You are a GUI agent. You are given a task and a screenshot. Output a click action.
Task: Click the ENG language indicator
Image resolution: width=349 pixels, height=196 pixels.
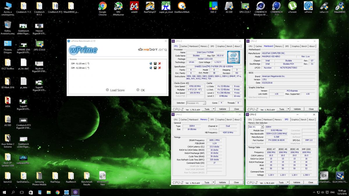coord(332,192)
